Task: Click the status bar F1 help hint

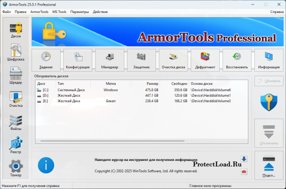Action: click(31, 185)
